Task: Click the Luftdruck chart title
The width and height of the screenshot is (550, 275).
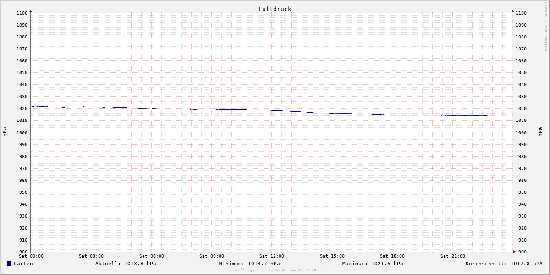Action: [275, 9]
